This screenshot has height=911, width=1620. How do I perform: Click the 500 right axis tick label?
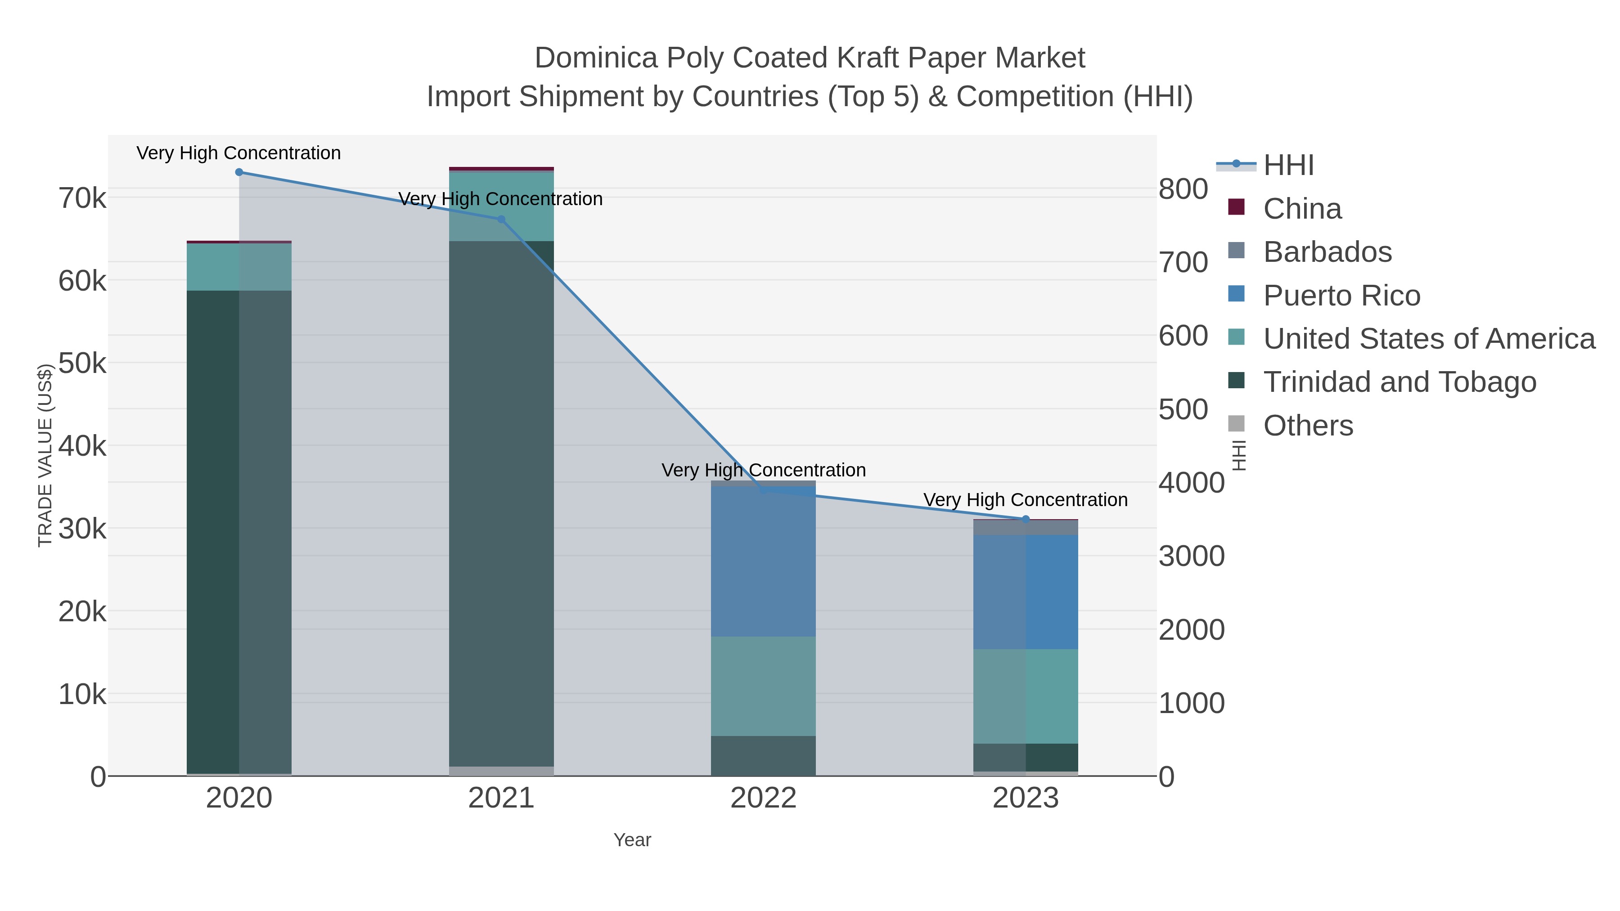[x=1183, y=409]
